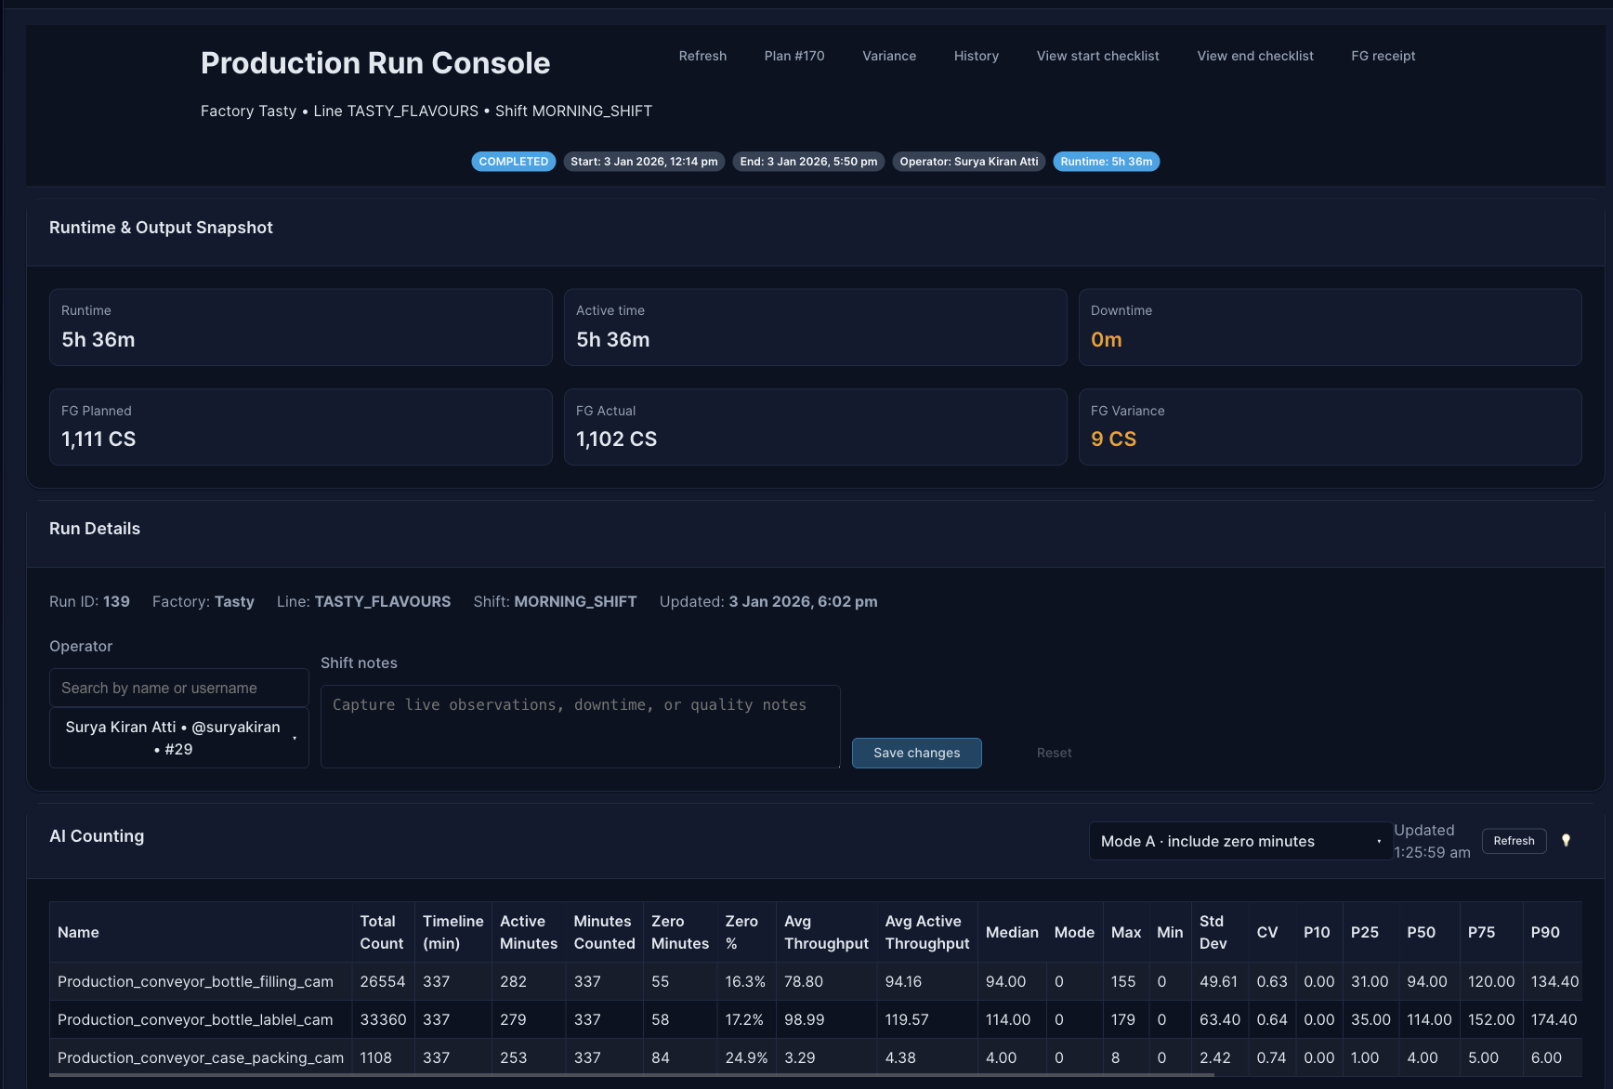
Task: Open View end checklist
Action: click(x=1254, y=56)
